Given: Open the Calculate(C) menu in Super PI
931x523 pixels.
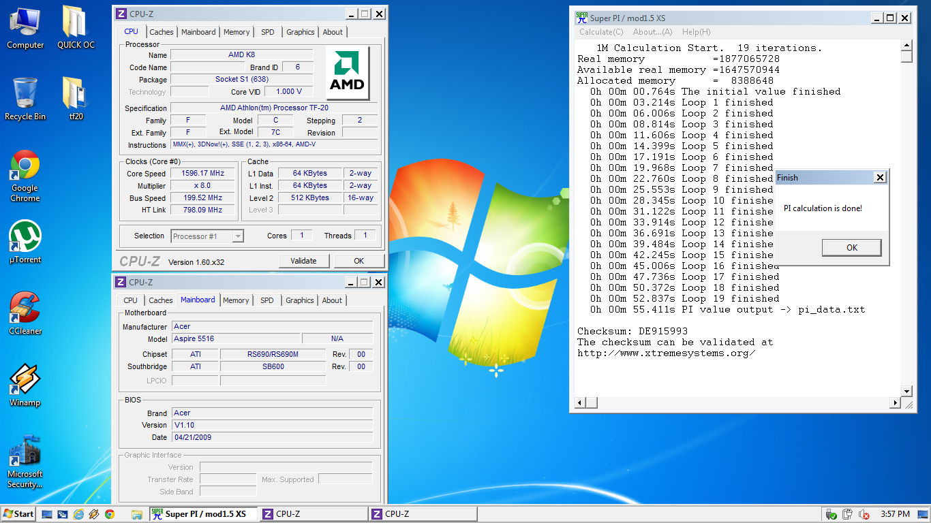Looking at the screenshot, I should click(x=601, y=32).
